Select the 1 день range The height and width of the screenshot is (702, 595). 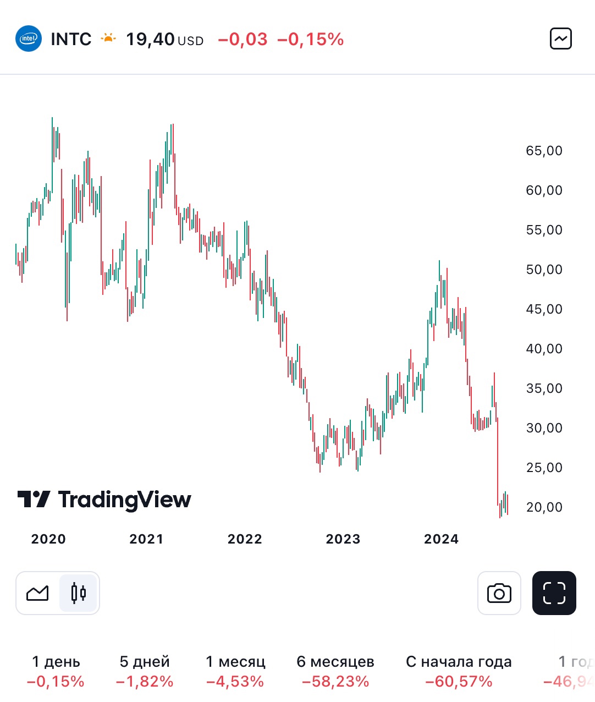(56, 671)
